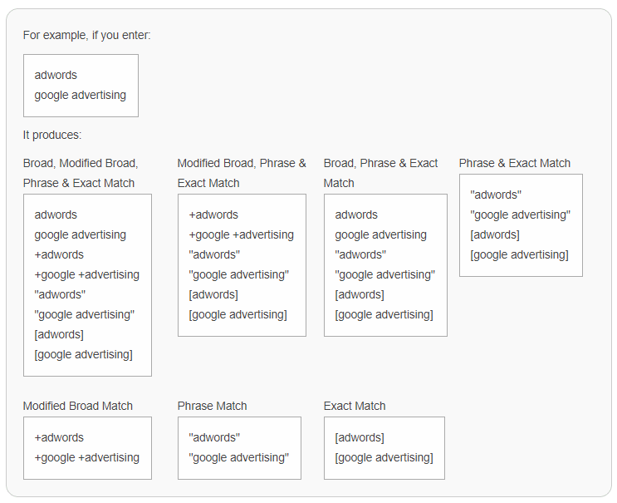Click '[google advertising]' in the all-match output box
The height and width of the screenshot is (503, 617).
click(x=83, y=354)
